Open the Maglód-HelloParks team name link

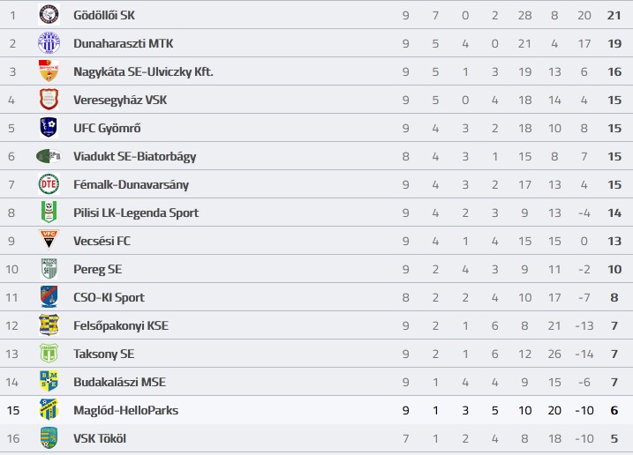pos(126,410)
